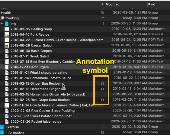This screenshot has height=136, width=170.
Task: Click the blue img group folder icon
Action: 7,24
